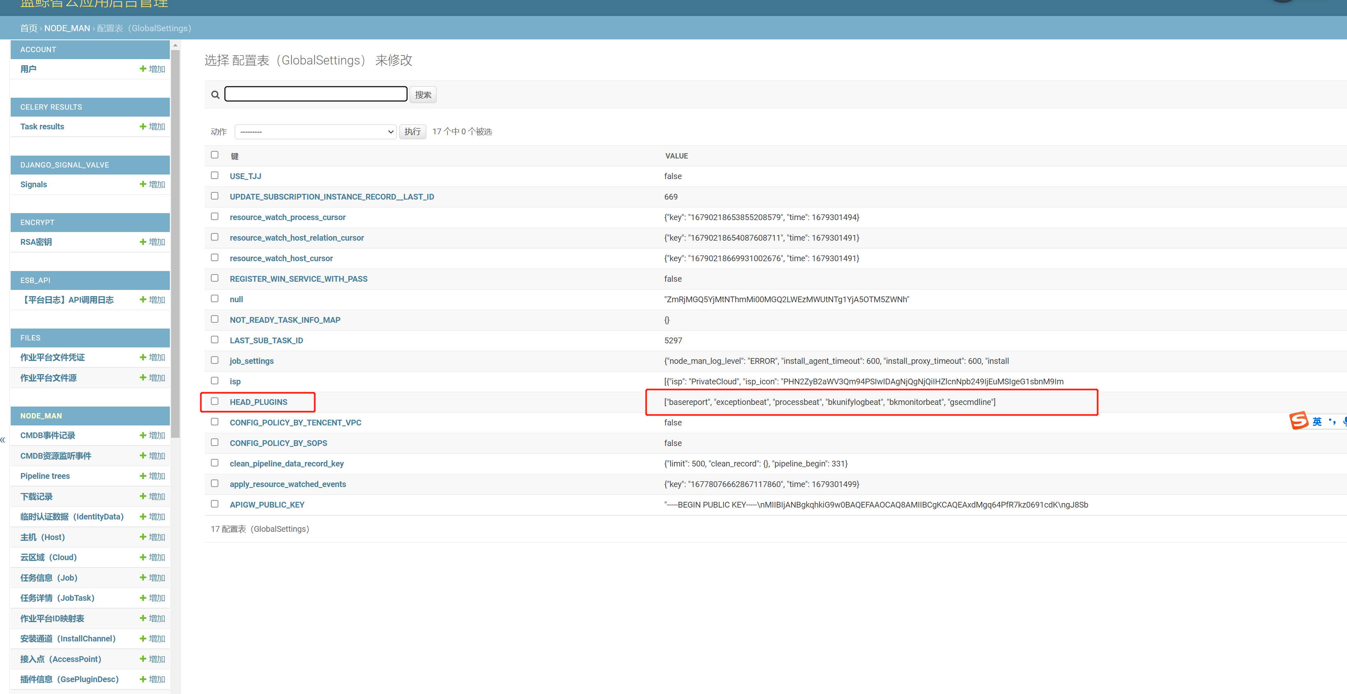This screenshot has width=1347, height=694.
Task: Click the green plus beside RSA密钥
Action: pyautogui.click(x=143, y=242)
